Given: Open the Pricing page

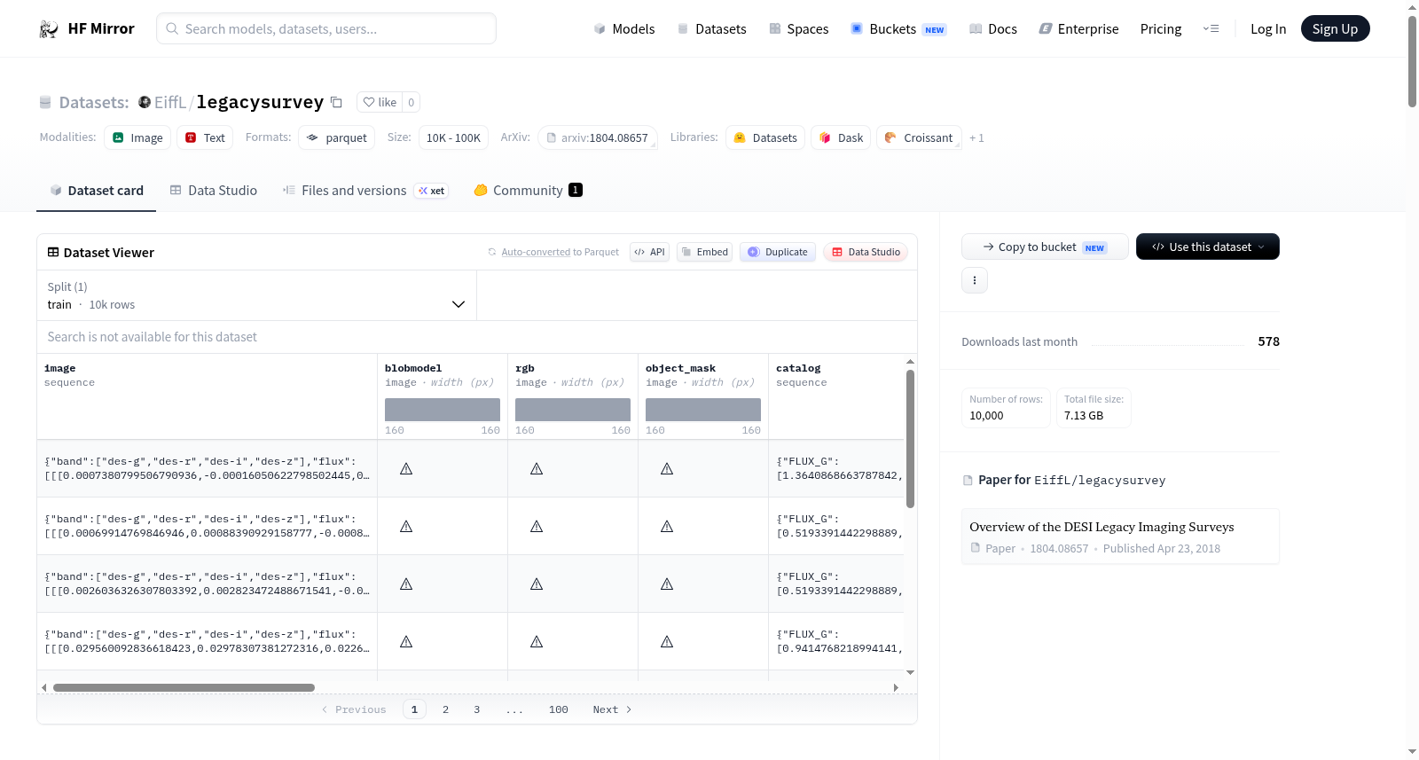Looking at the screenshot, I should 1161,29.
